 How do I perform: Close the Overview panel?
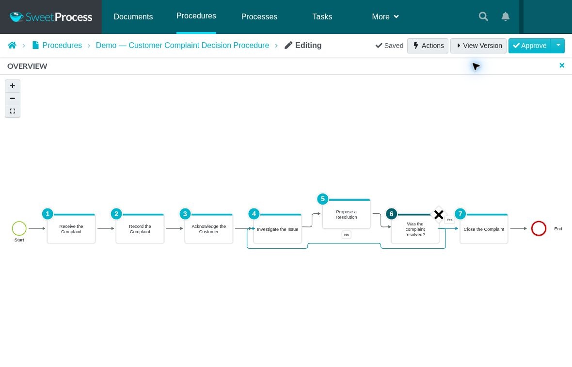pos(562,65)
